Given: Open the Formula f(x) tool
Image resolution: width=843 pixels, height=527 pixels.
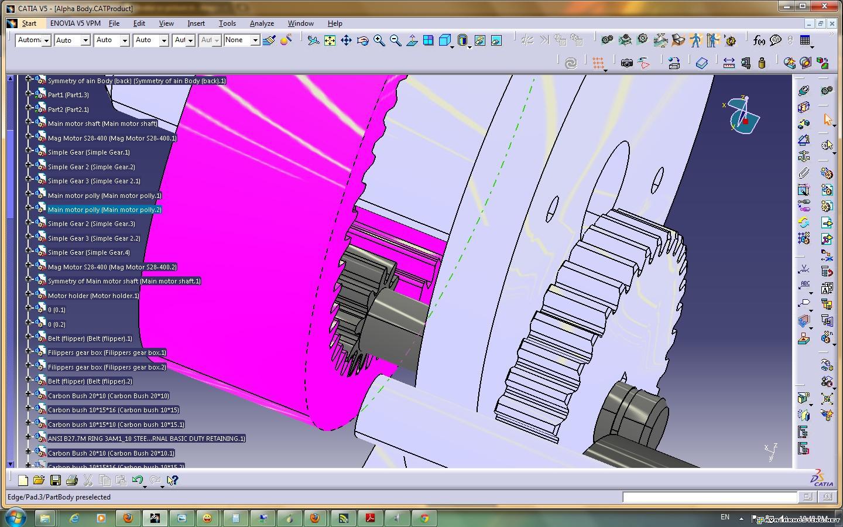Looking at the screenshot, I should tap(759, 40).
